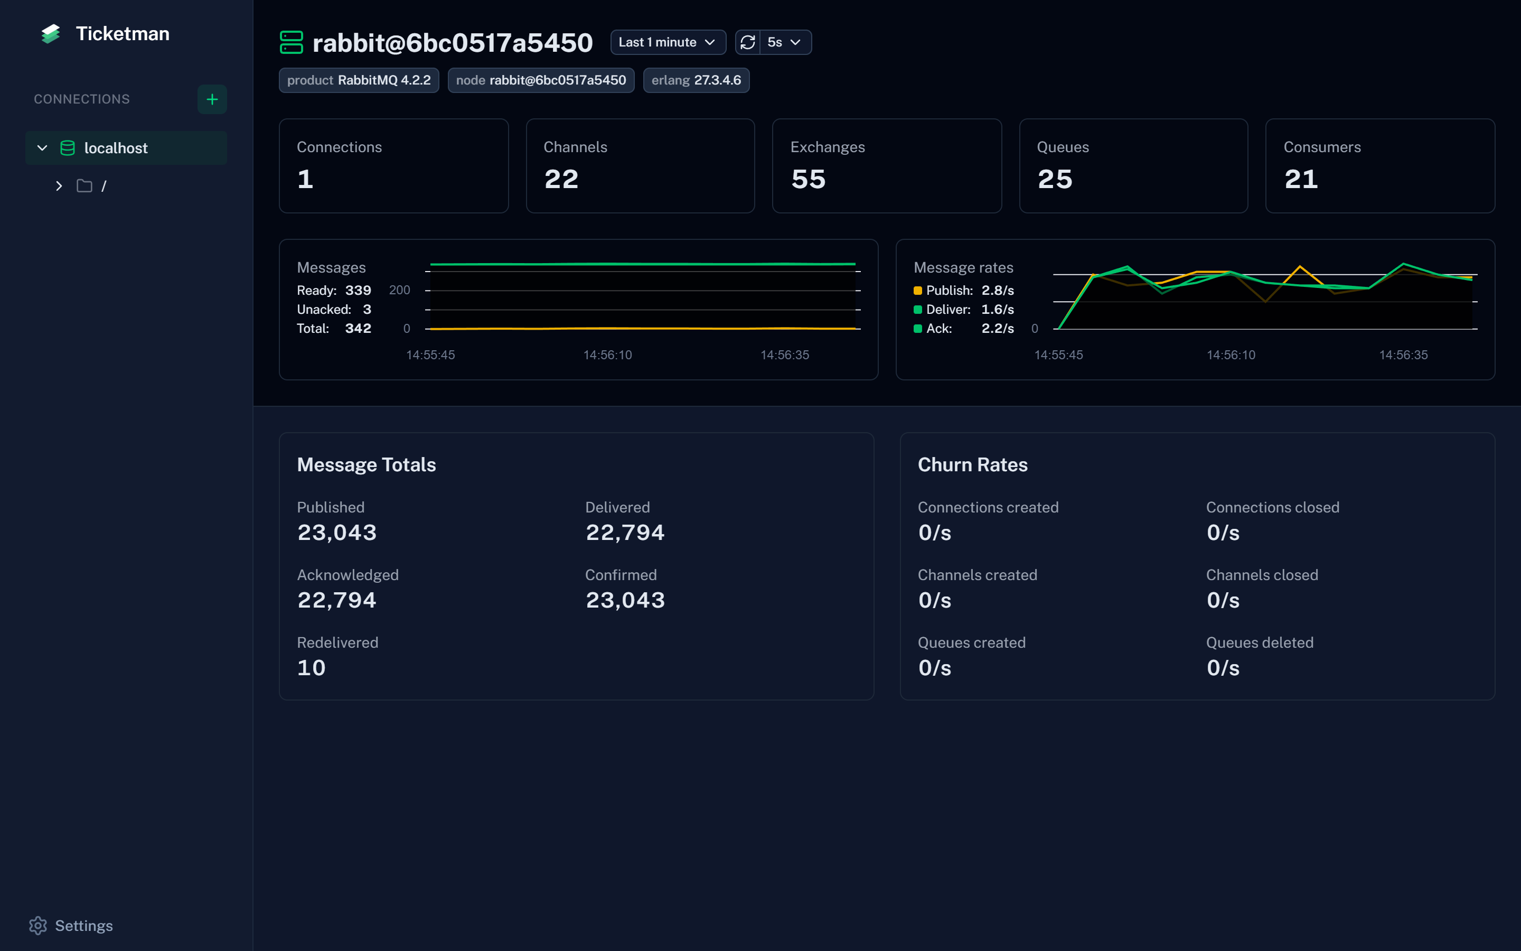Viewport: 1521px width, 951px height.
Task: Open the 5s refresh interval dropdown
Action: [x=784, y=42]
